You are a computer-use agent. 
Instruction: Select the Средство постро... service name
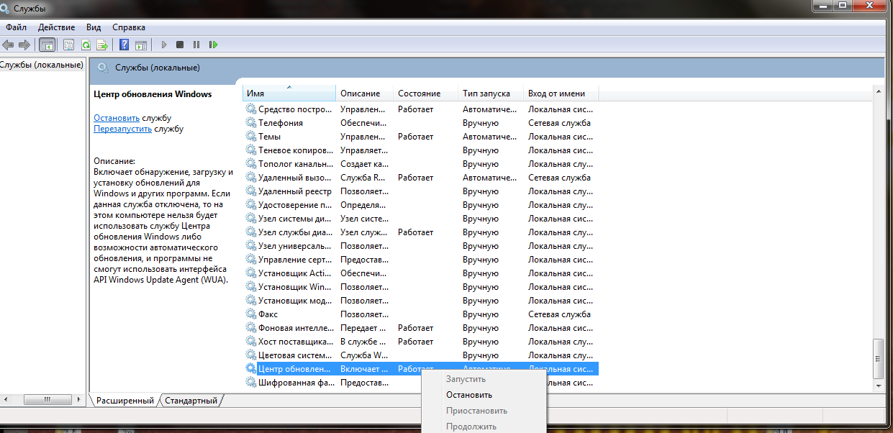pyautogui.click(x=295, y=109)
